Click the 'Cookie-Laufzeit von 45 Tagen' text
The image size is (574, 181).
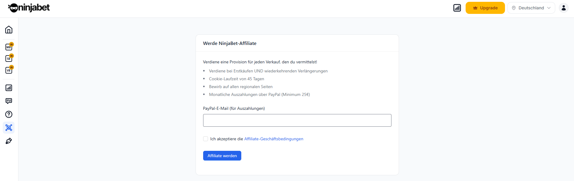point(236,79)
